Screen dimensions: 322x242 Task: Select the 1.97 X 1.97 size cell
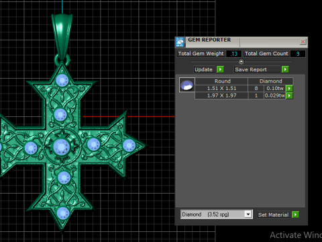[221, 95]
